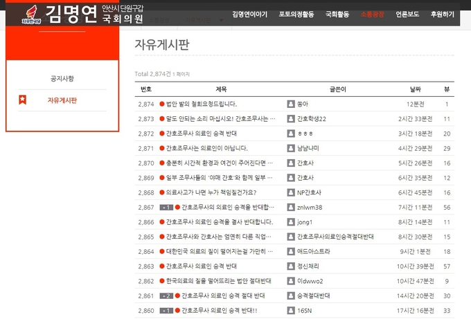The image size is (471, 319).
Task: Click the Total 2,874건 count text
Action: [x=152, y=74]
